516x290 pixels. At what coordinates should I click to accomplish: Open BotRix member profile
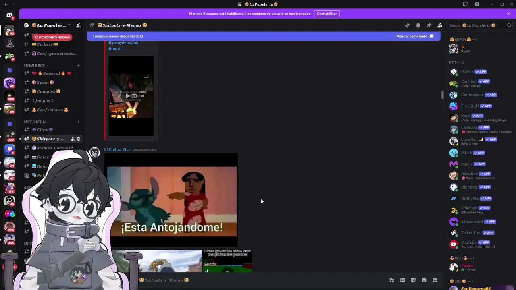pyautogui.click(x=480, y=72)
